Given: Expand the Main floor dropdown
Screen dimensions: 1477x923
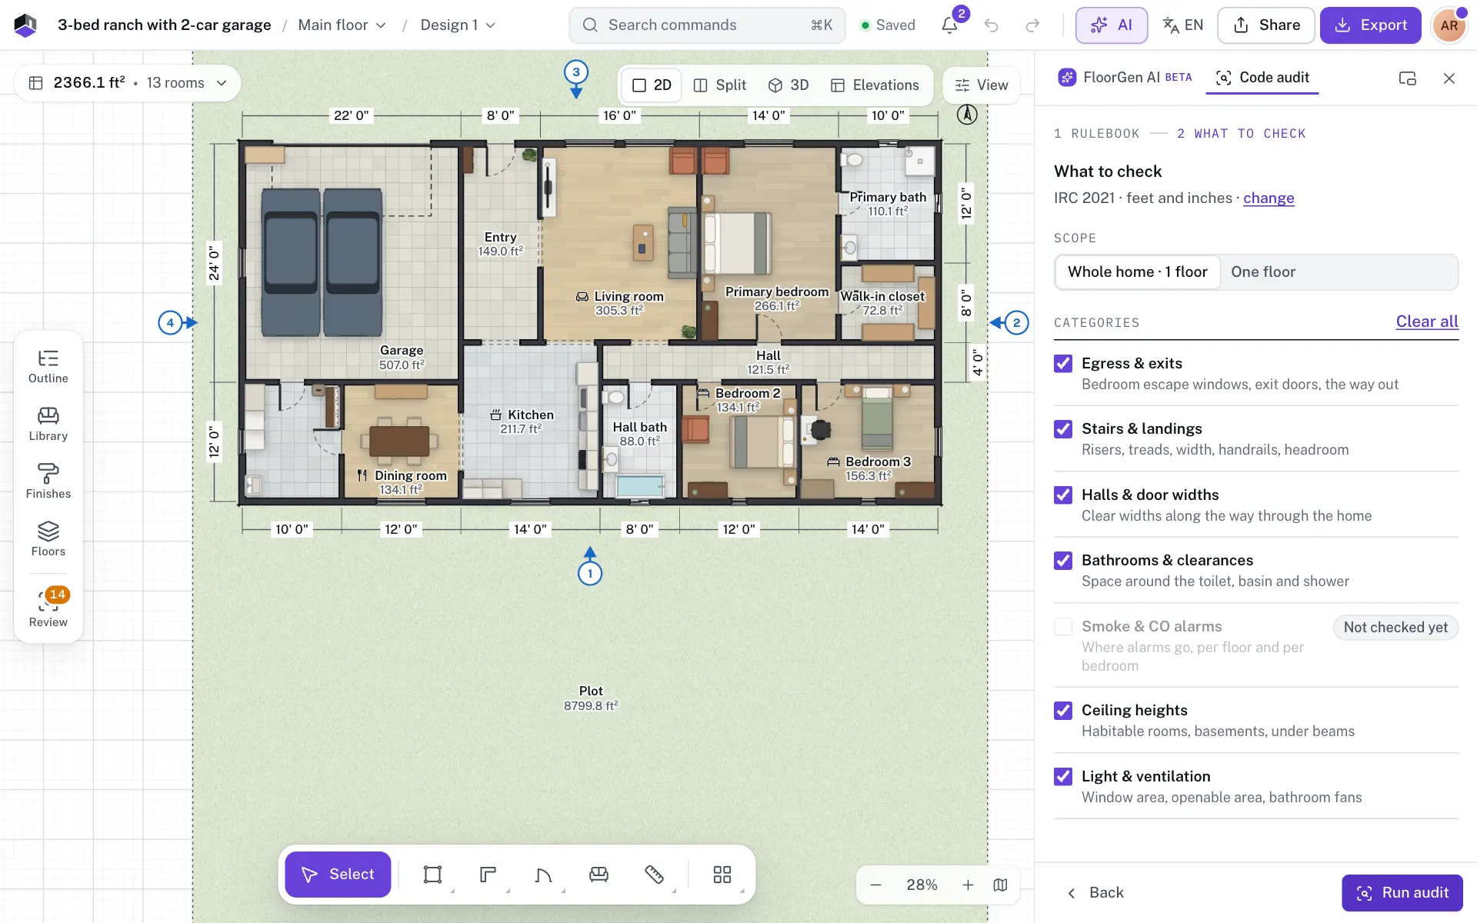Looking at the screenshot, I should 342,25.
